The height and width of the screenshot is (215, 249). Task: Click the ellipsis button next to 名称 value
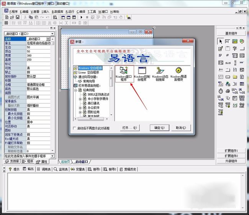pyautogui.click(x=48, y=39)
